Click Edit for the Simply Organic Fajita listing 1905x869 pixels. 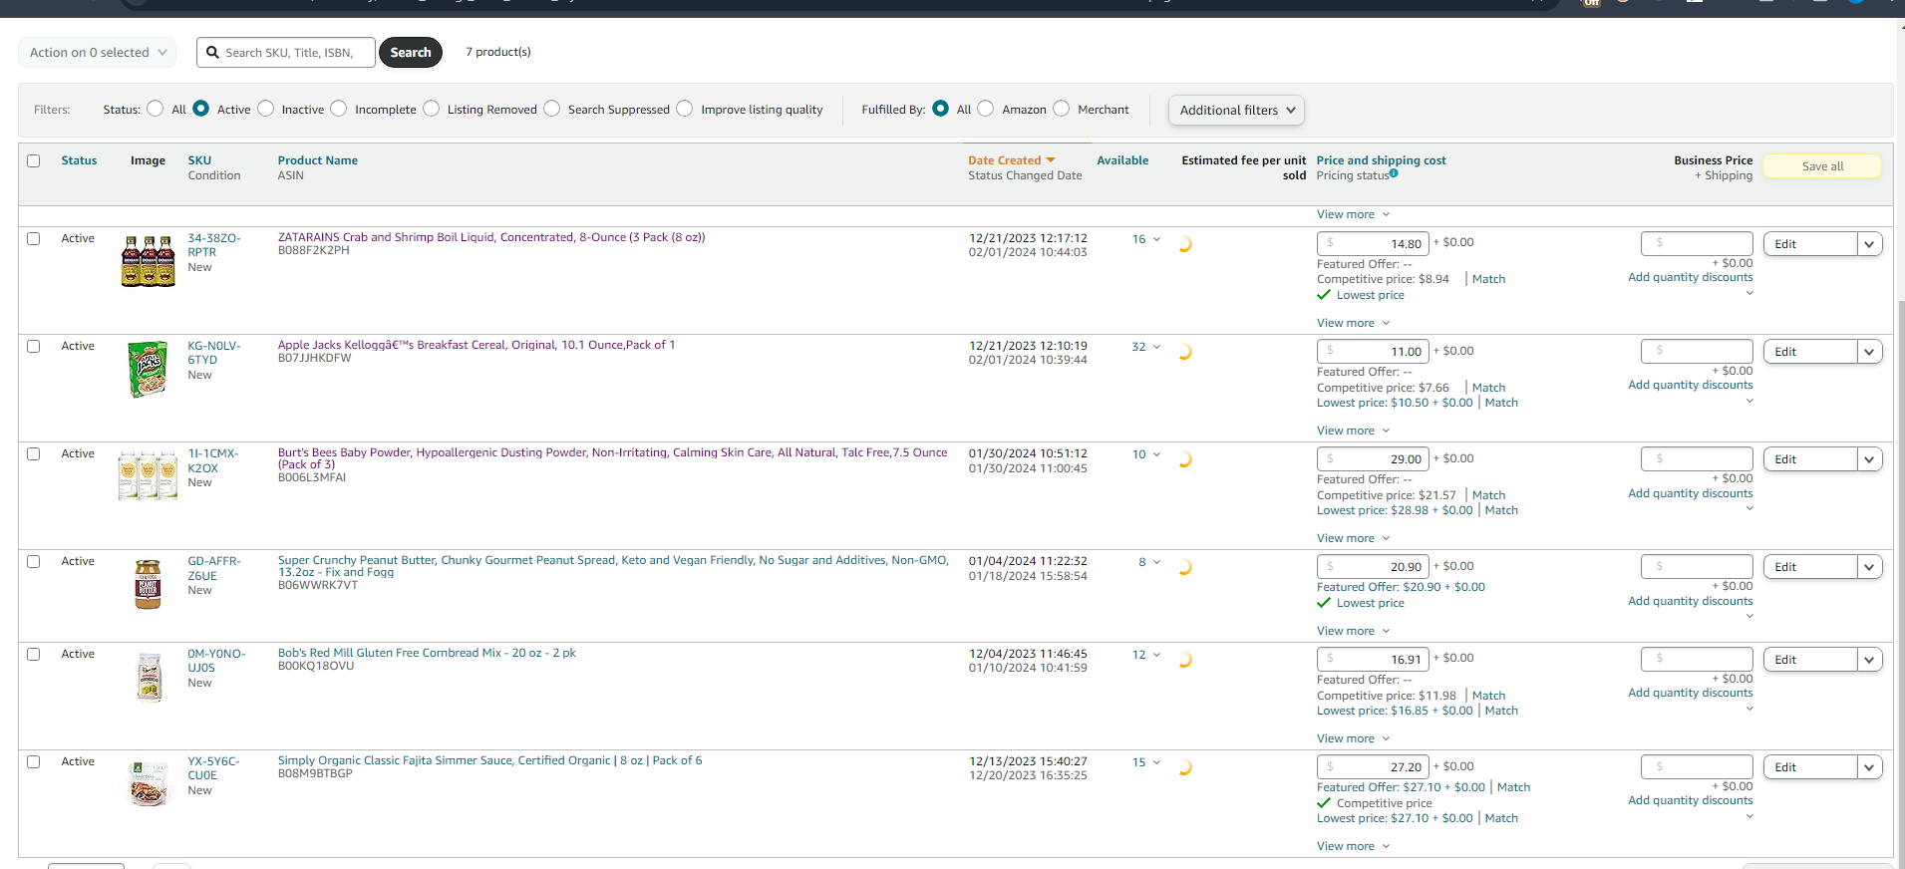pos(1810,767)
